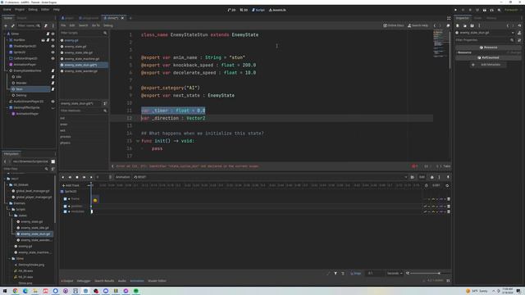Collapse the HurtBox node
This screenshot has width=525, height=295.
click(x=7, y=40)
